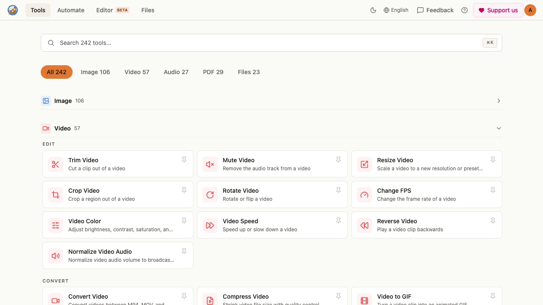Click the ⌘K shortcut badge
Image resolution: width=543 pixels, height=305 pixels.
click(x=490, y=43)
